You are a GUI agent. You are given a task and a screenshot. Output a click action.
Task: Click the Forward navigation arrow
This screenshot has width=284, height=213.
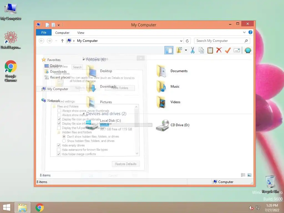pyautogui.click(x=49, y=41)
